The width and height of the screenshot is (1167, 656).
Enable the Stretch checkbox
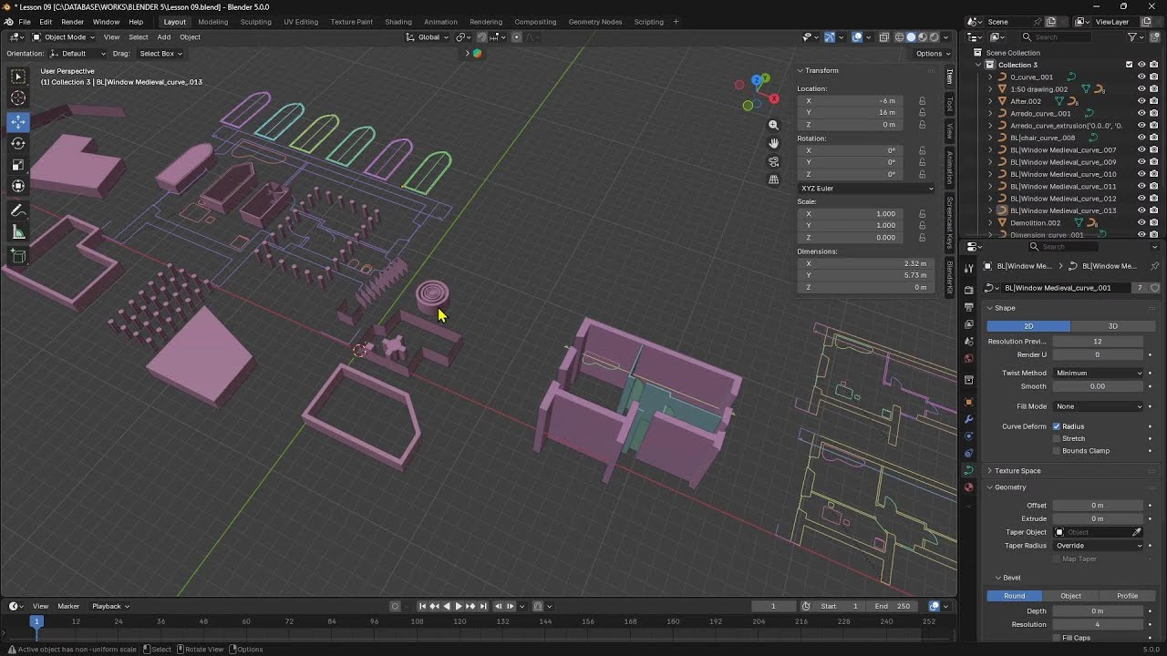click(x=1057, y=438)
